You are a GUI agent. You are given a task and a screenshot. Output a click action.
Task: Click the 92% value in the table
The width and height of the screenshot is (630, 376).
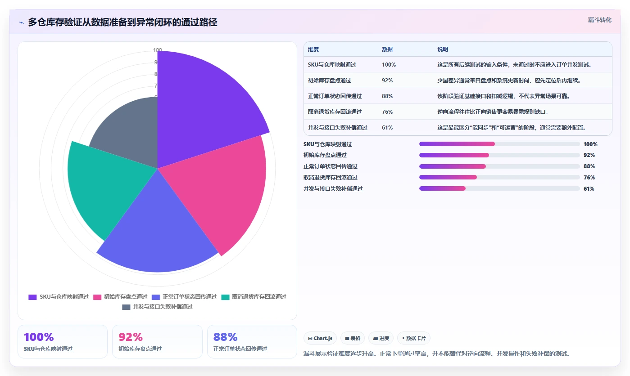[x=387, y=81]
